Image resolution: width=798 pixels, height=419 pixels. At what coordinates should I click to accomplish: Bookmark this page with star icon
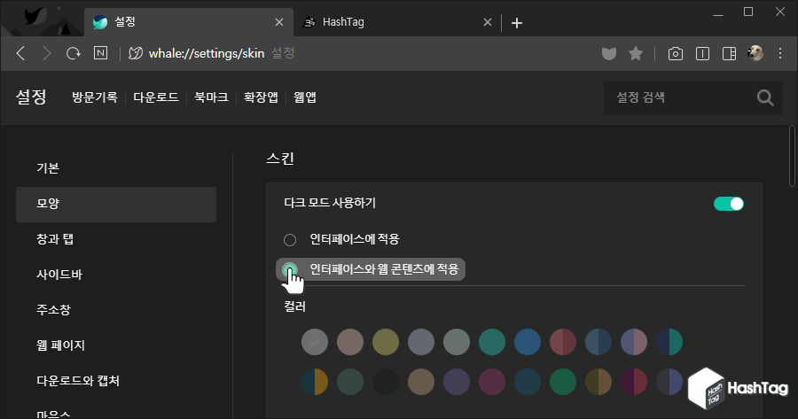point(636,53)
